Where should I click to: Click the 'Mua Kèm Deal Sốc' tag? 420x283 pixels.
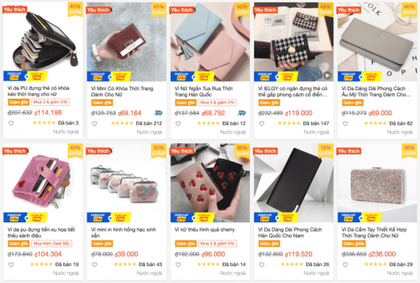tap(52, 244)
